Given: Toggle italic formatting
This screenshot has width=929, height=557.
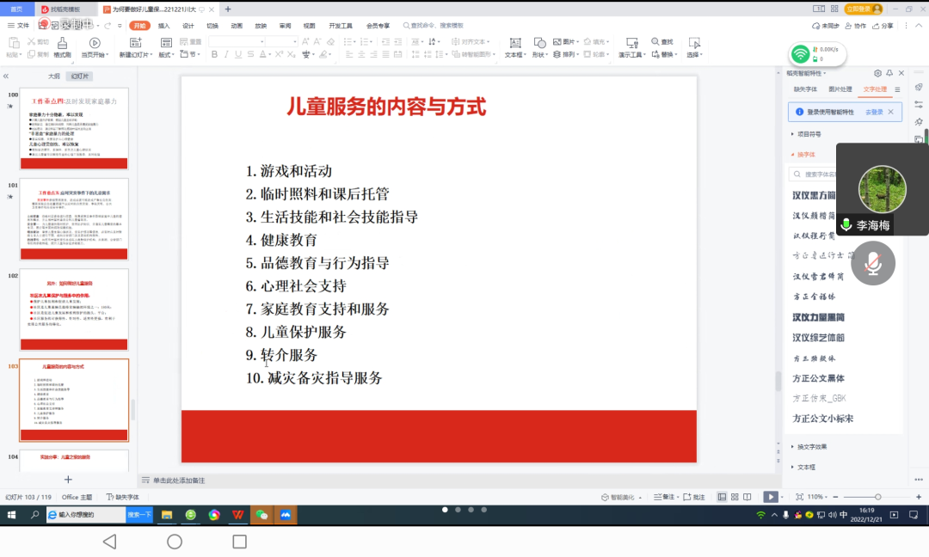Looking at the screenshot, I should click(226, 53).
